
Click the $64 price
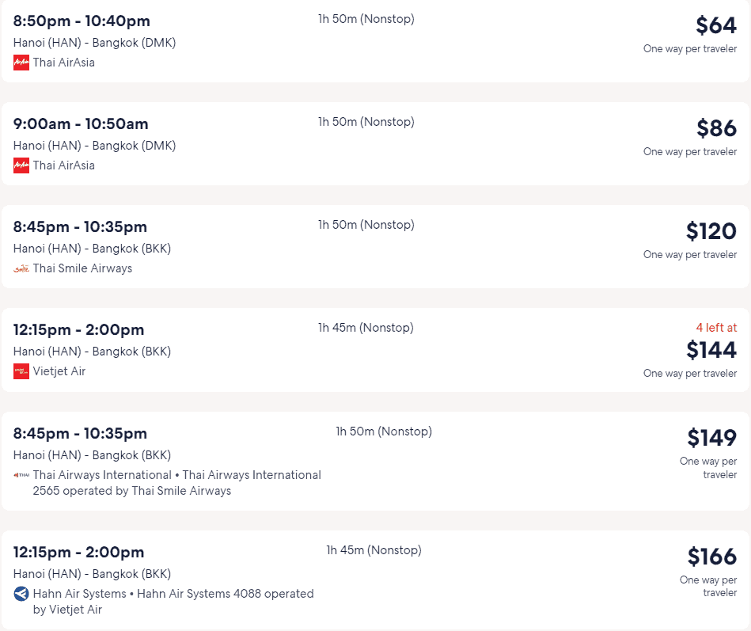716,25
